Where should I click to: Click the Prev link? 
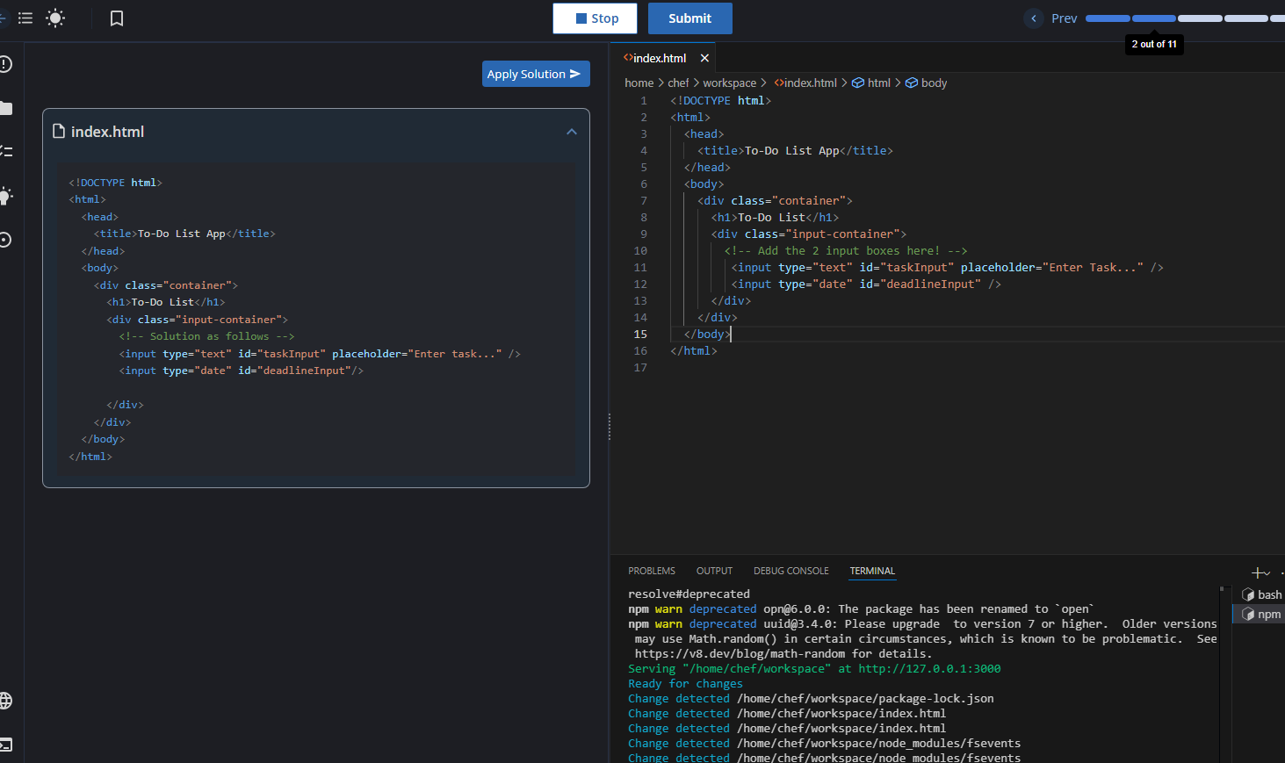pos(1064,18)
